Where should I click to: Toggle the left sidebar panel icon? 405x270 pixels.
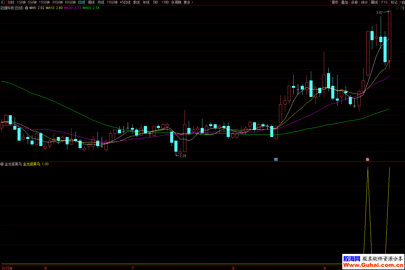[x=3, y=2]
